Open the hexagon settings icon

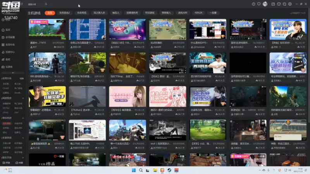(290, 4)
